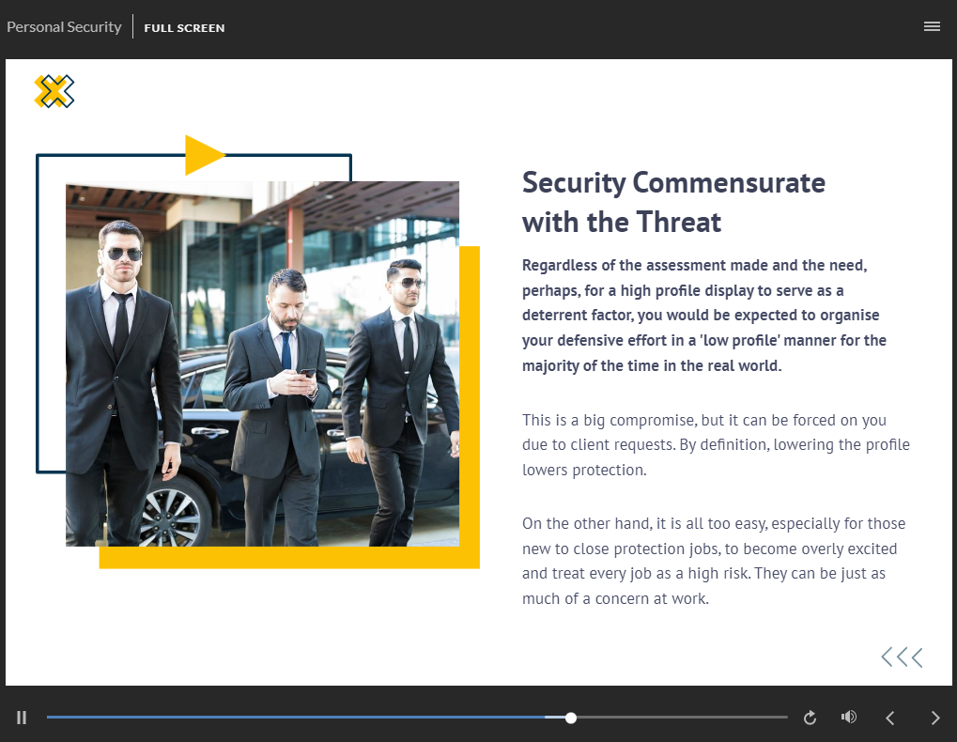Image resolution: width=957 pixels, height=742 pixels.
Task: Click the seekbar progress handle
Action: (571, 718)
